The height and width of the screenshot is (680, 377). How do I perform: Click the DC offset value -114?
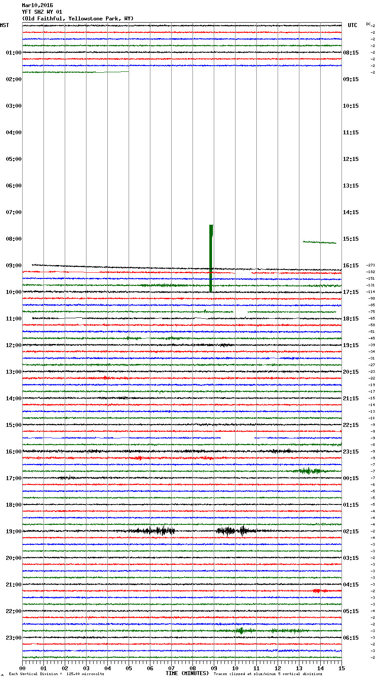point(370,292)
